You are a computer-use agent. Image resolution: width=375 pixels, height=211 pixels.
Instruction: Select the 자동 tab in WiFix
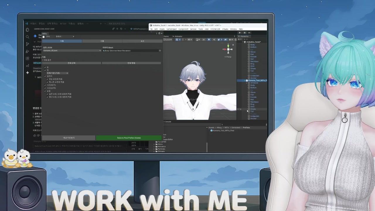(62, 41)
